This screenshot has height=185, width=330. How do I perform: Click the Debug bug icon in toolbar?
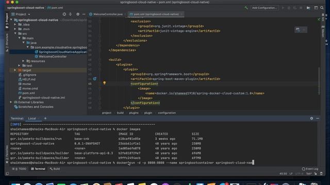pos(289,8)
